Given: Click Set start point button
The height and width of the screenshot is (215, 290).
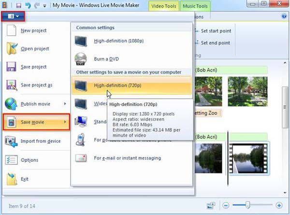Looking at the screenshot, I should click(213, 31).
